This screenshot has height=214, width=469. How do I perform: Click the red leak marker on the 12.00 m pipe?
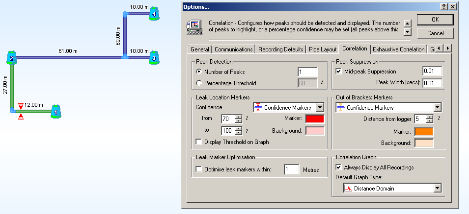(21, 111)
